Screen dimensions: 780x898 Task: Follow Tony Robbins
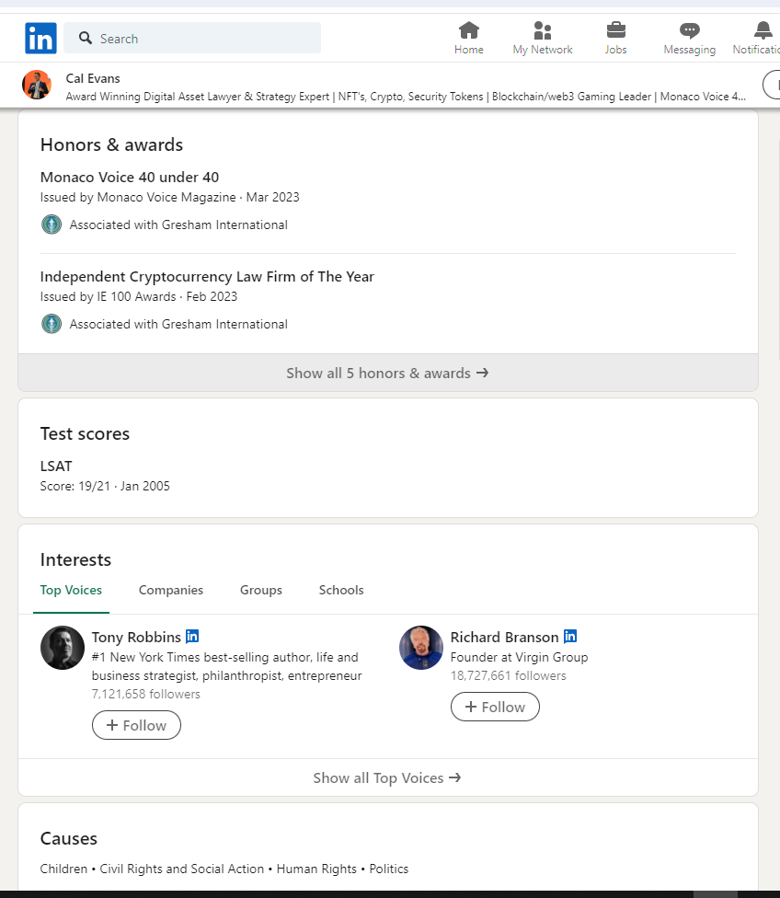point(136,725)
